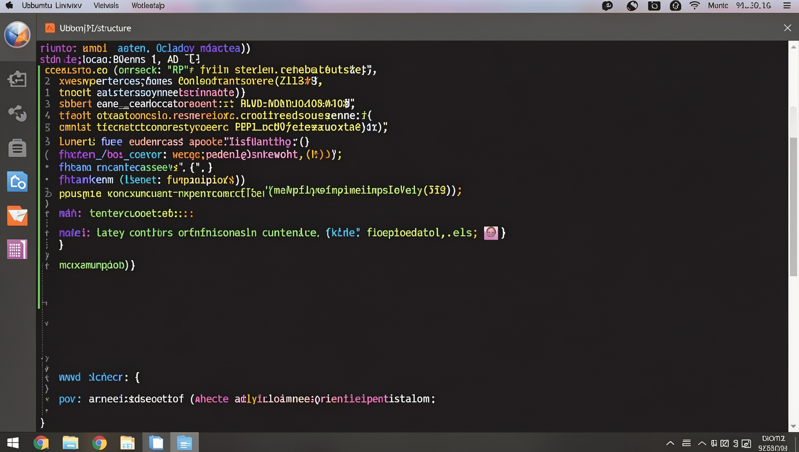Click the back arrow sidebar icon

pyautogui.click(x=17, y=79)
